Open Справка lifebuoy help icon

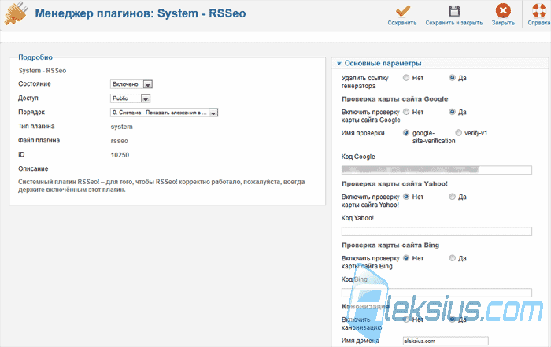(539, 10)
